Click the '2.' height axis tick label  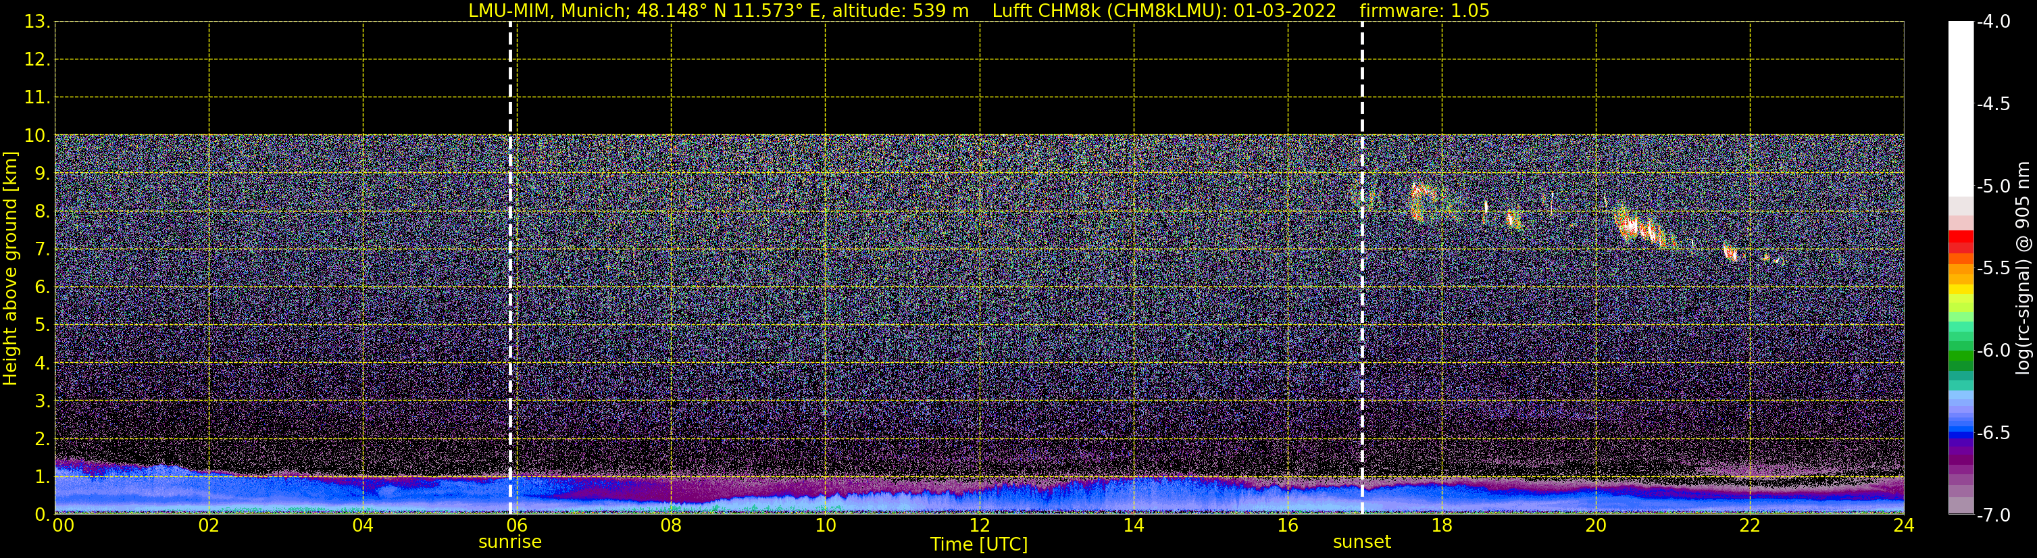tap(42, 440)
